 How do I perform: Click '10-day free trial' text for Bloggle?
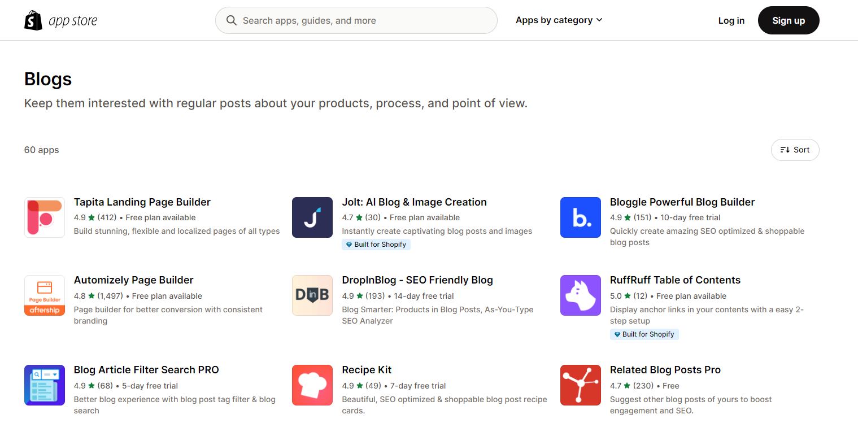[690, 217]
